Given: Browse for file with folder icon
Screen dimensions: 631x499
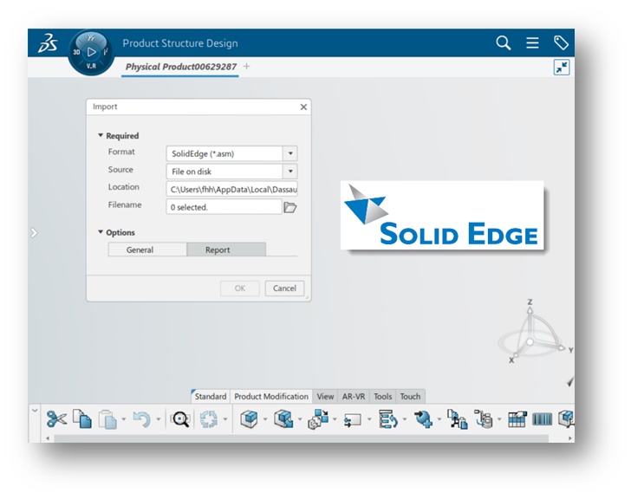Looking at the screenshot, I should (x=290, y=207).
